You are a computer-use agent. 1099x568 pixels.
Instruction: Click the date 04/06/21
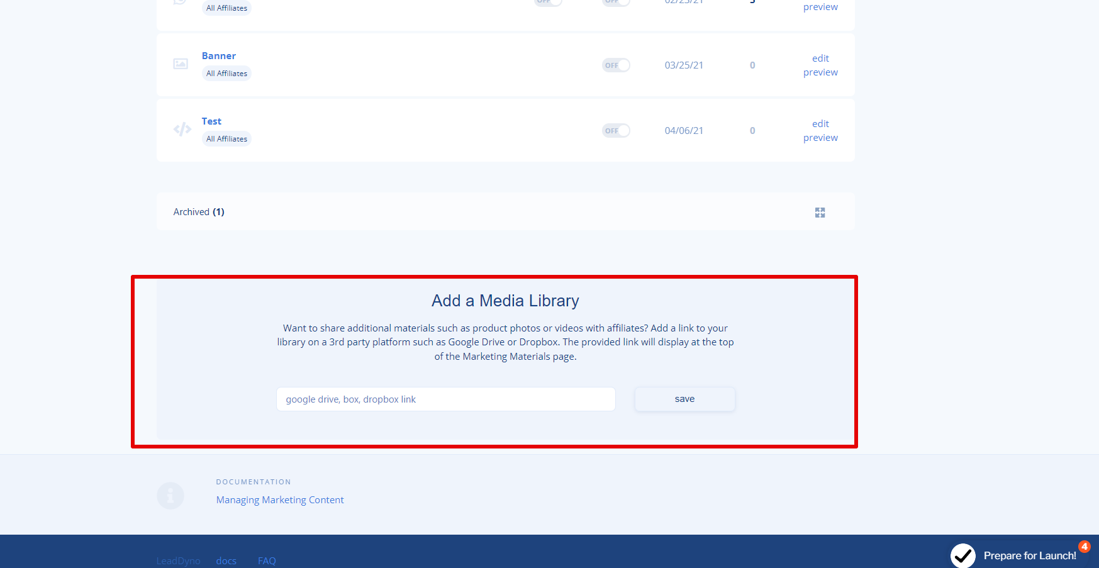pyautogui.click(x=684, y=131)
